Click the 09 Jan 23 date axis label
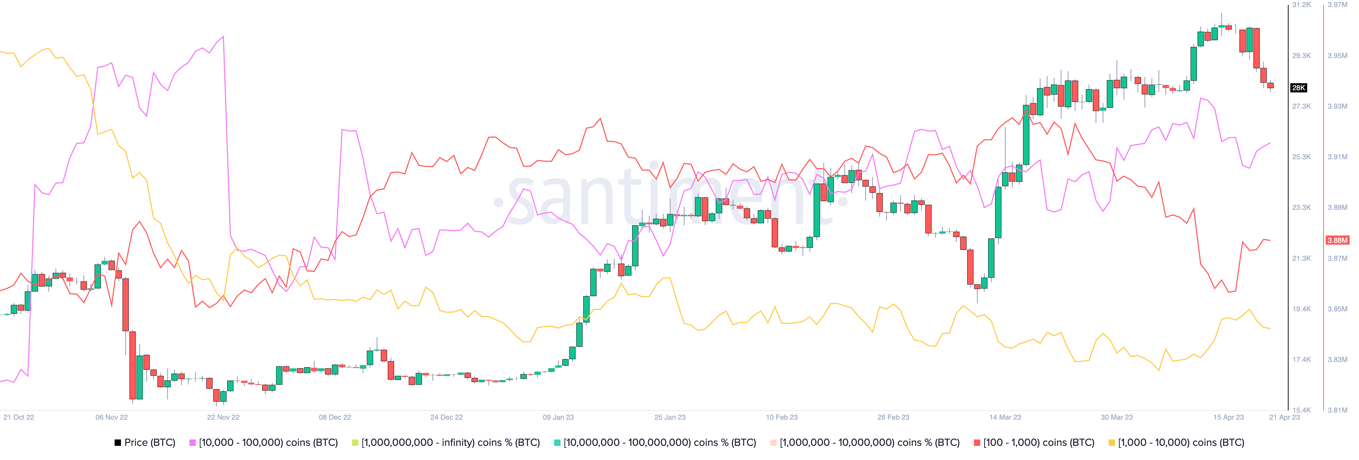1359x460 pixels. 558,417
